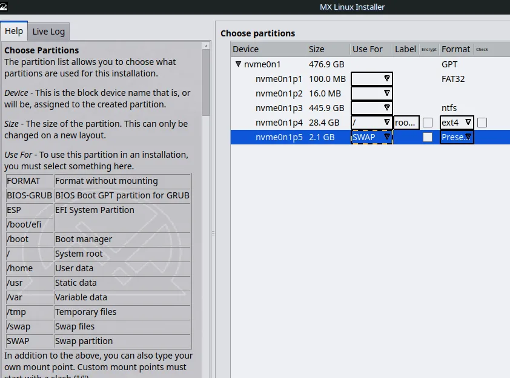Click the 445.9 GB size cell
This screenshot has width=510, height=378.
(326, 108)
